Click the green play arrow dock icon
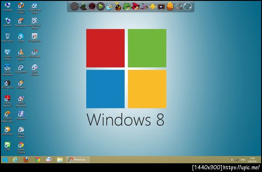The image size is (262, 172). pos(100,7)
